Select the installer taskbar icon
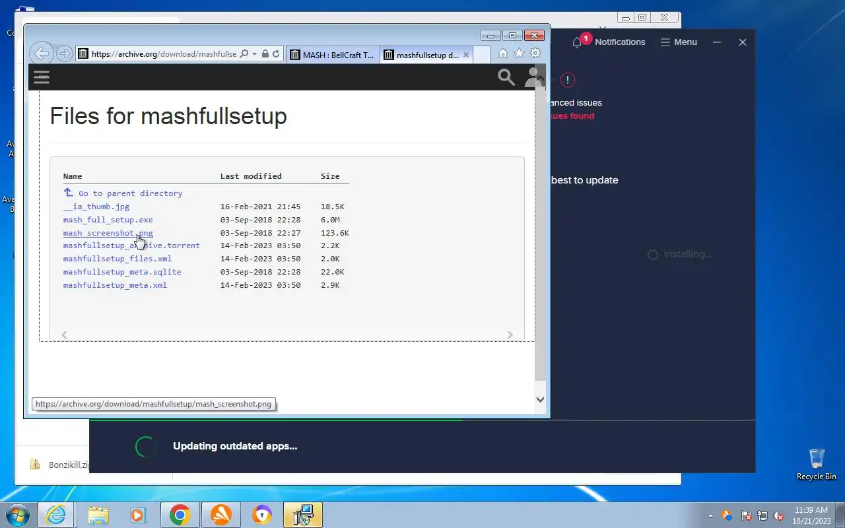845x528 pixels. tap(303, 515)
